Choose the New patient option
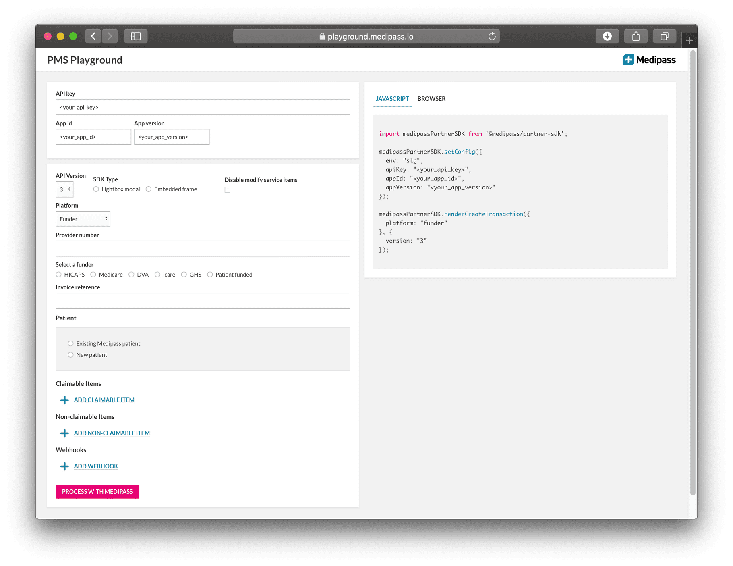733x566 pixels. [x=71, y=355]
